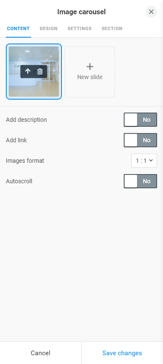Click the Cancel button
This screenshot has height=364, width=163.
tap(41, 353)
